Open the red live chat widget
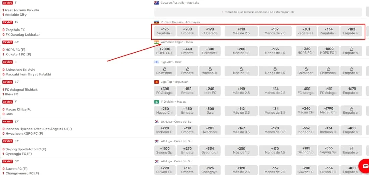 (x=364, y=166)
